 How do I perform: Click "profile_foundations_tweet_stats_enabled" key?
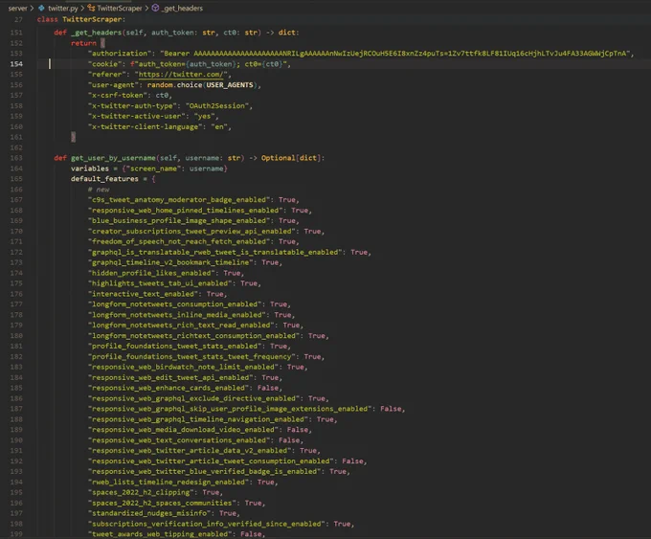click(175, 346)
